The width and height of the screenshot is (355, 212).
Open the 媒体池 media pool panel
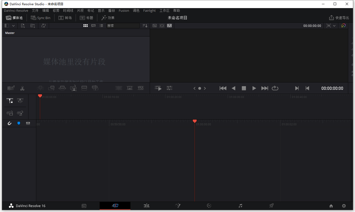(14, 18)
